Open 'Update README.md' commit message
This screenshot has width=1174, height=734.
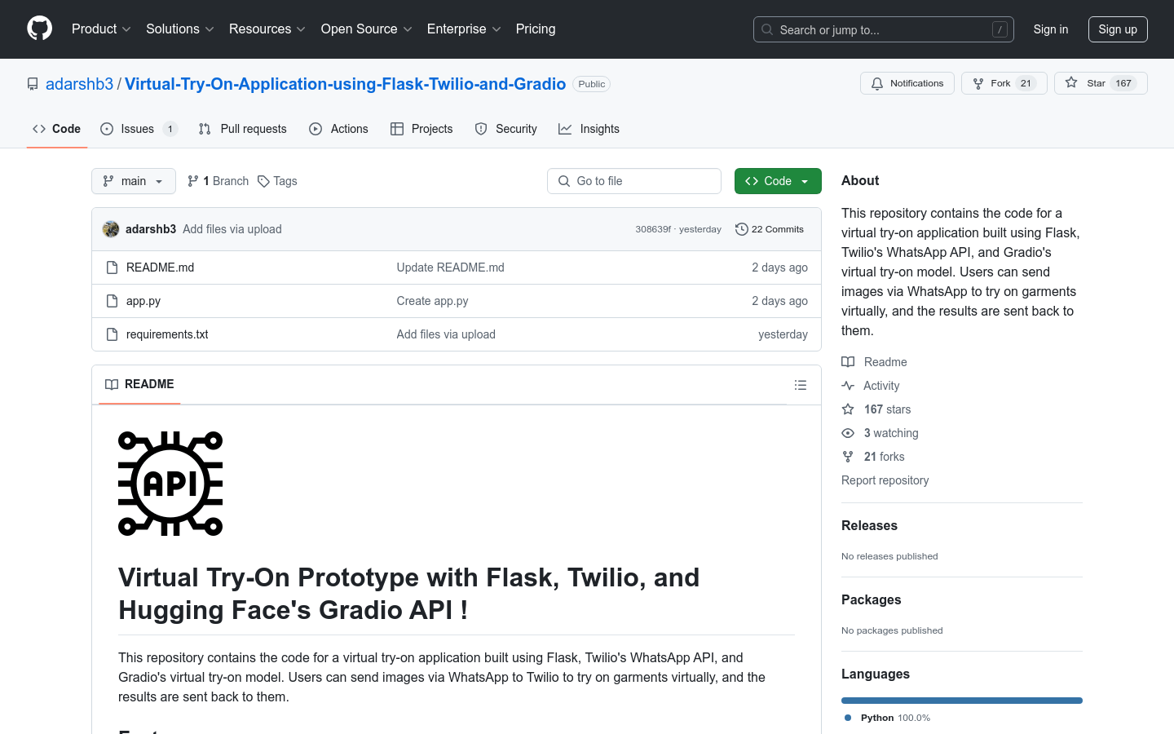[x=450, y=268]
